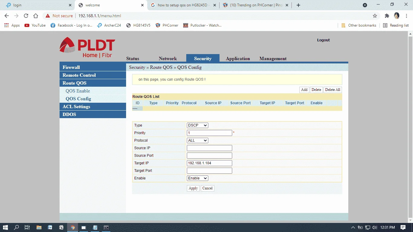Screen dimensions: 413x232
Task: Cancel the QOS configuration
Action: (207, 188)
